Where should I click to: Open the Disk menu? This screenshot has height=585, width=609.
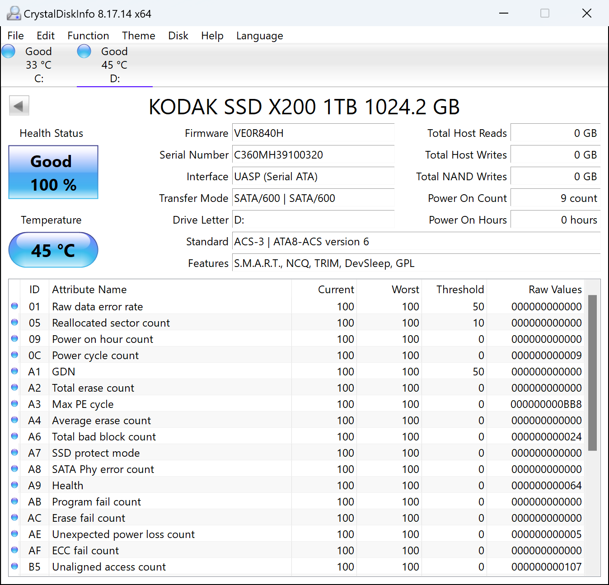pos(178,36)
